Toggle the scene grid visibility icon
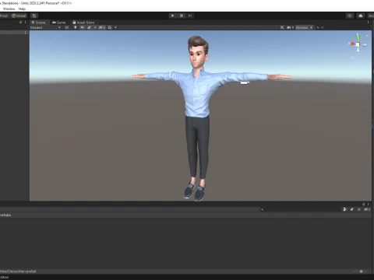Screen dimensions: 374x280 pos(110,27)
